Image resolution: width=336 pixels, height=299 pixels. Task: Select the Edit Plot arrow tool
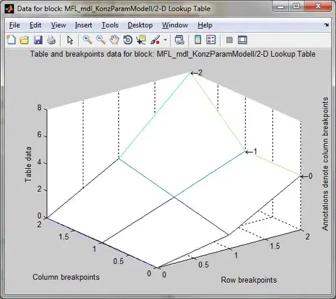pos(70,40)
